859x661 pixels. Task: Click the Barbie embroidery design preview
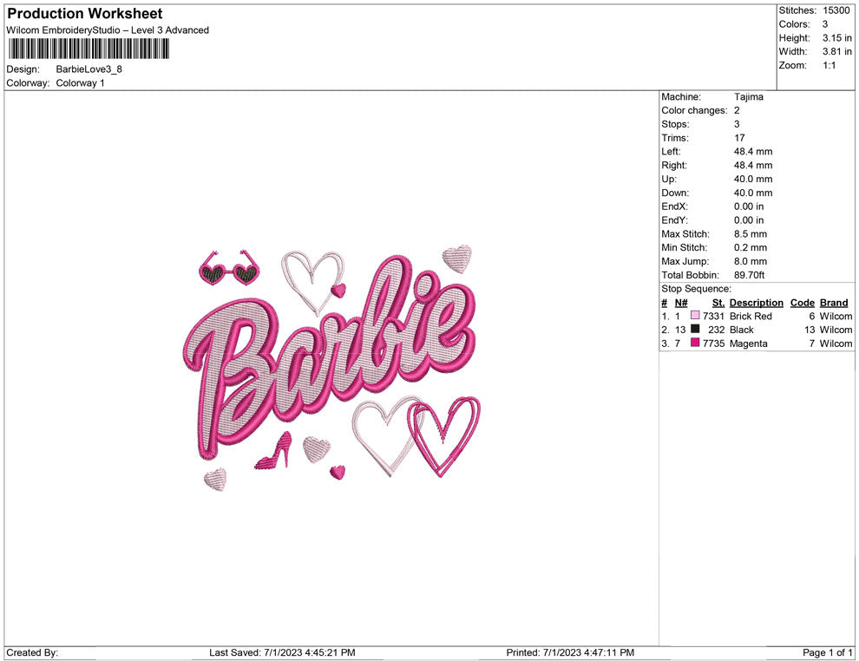coord(331,368)
